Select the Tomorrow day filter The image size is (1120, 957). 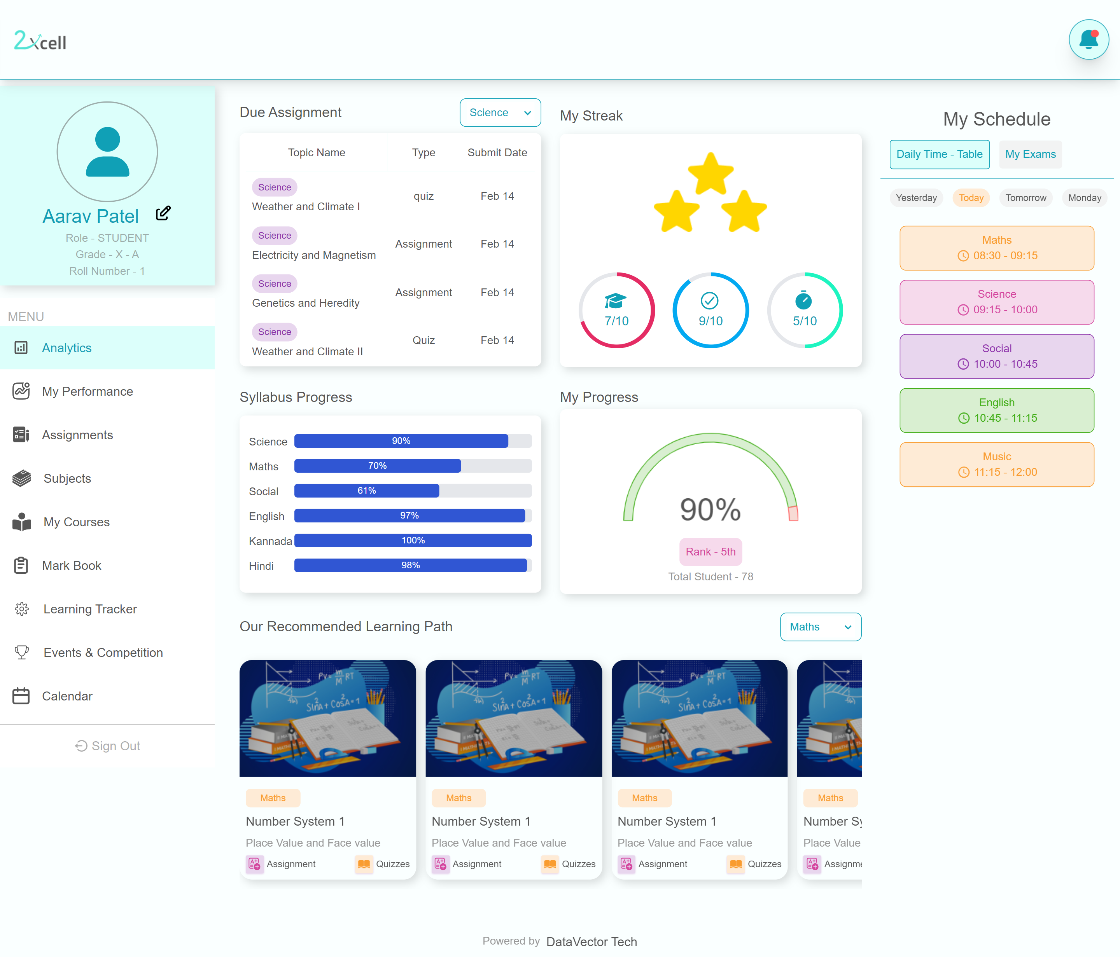tap(1025, 198)
